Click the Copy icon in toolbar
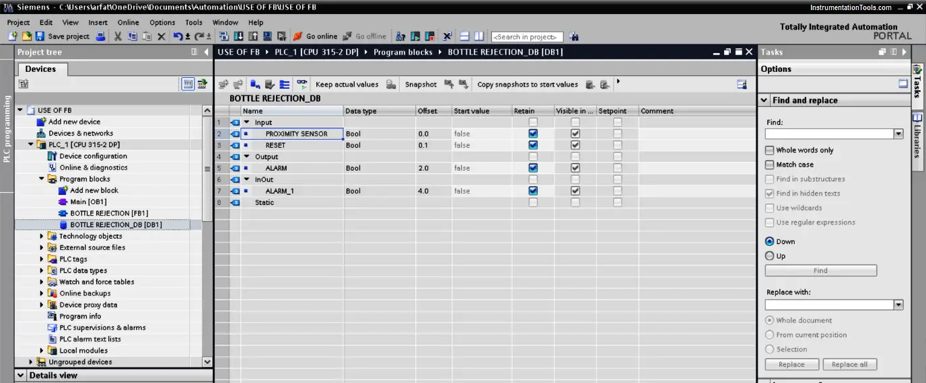 pyautogui.click(x=133, y=36)
